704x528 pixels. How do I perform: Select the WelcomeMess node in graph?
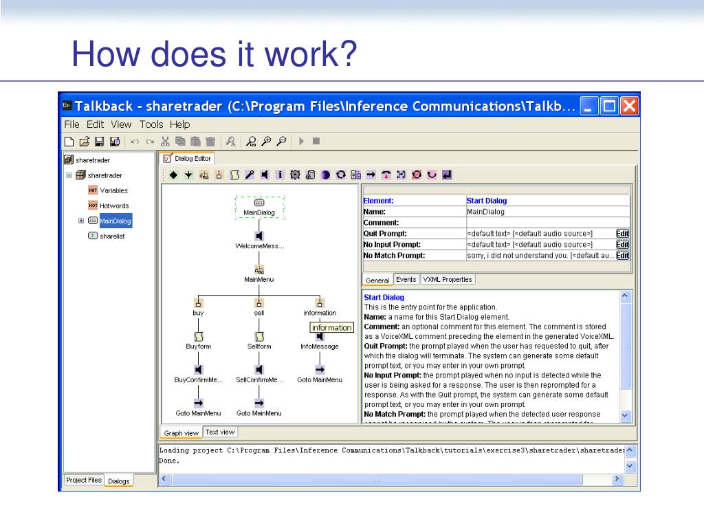tap(259, 240)
